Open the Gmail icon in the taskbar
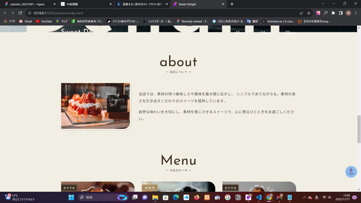This screenshot has height=203, width=361. (x=279, y=197)
